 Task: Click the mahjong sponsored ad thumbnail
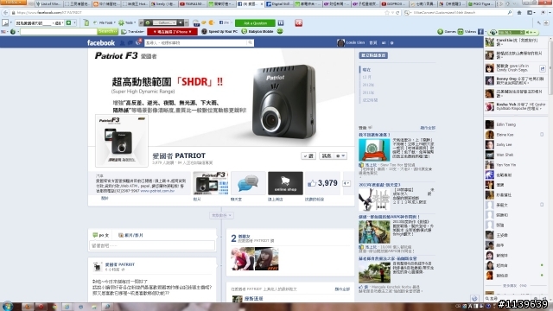(374, 149)
